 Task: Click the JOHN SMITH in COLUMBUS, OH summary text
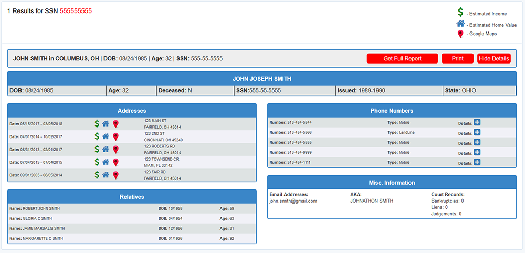(56, 59)
